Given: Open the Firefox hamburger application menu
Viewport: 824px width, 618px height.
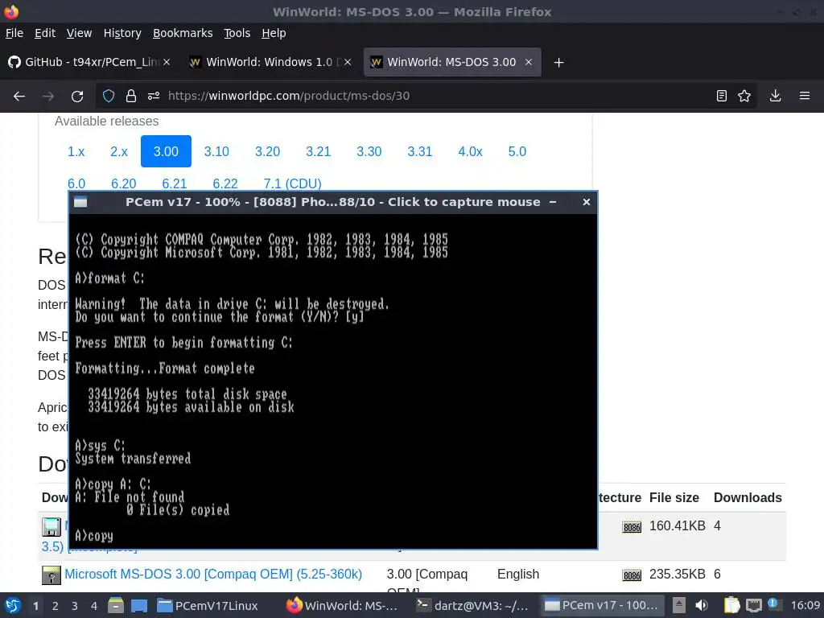Looking at the screenshot, I should [805, 96].
